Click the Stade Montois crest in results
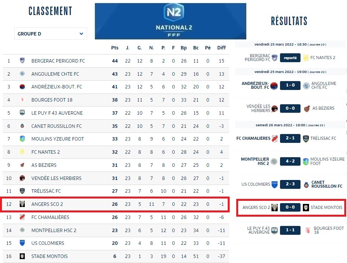Image resolution: width=347 pixels, height=263 pixels. (x=306, y=207)
